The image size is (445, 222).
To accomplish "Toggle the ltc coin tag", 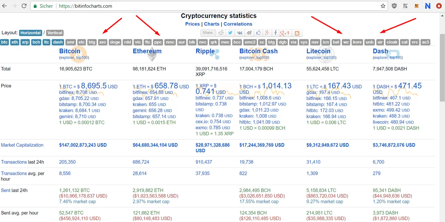I will [47, 42].
